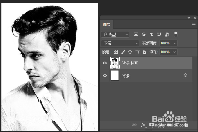
Task: Lock artboard nesting crop-style icon
Action: [x=137, y=52]
